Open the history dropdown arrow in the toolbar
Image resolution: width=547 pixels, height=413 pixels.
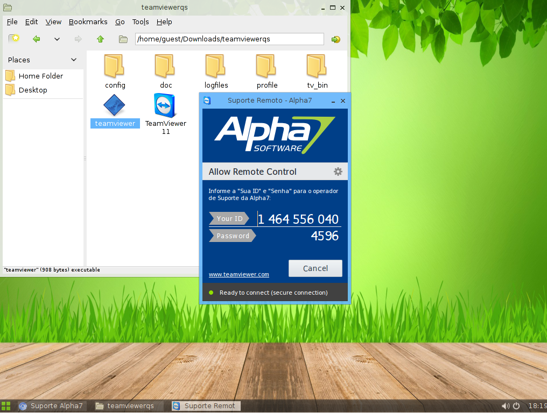pyautogui.click(x=57, y=39)
